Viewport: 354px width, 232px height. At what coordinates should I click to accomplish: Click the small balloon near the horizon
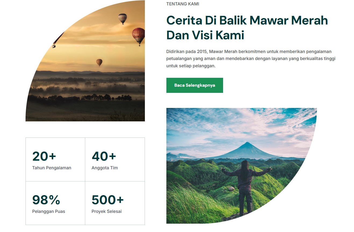[x=99, y=62]
